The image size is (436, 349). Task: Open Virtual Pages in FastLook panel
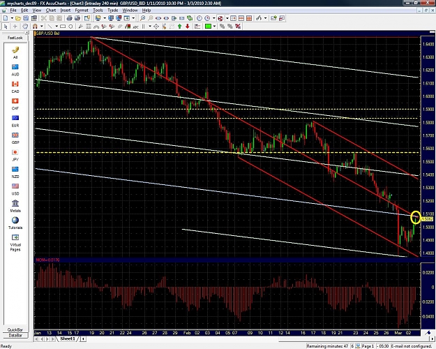point(15,243)
